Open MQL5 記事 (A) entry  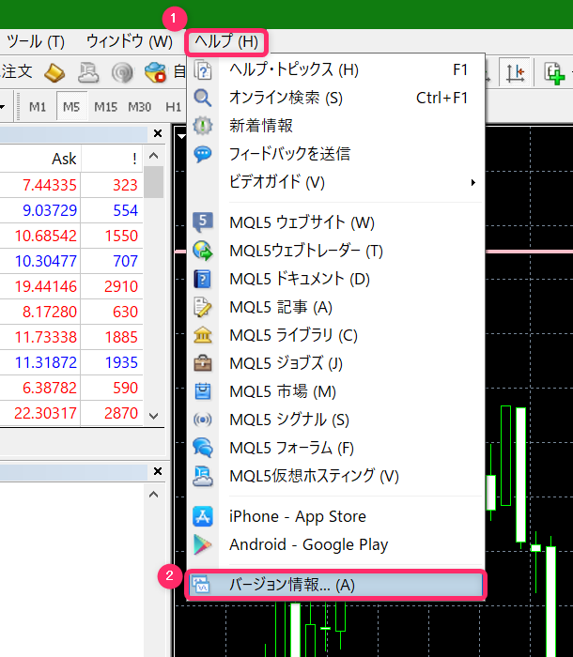(x=335, y=307)
